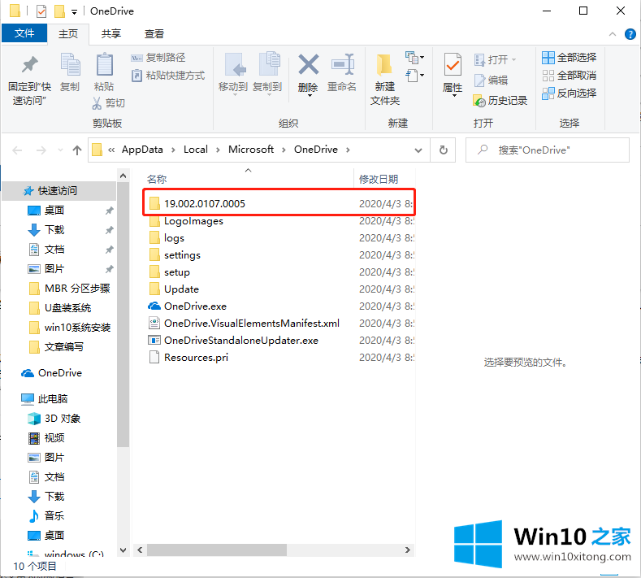Select the 19.002.0107.0005 folder
Screen dimensions: 641x578
tap(279, 204)
